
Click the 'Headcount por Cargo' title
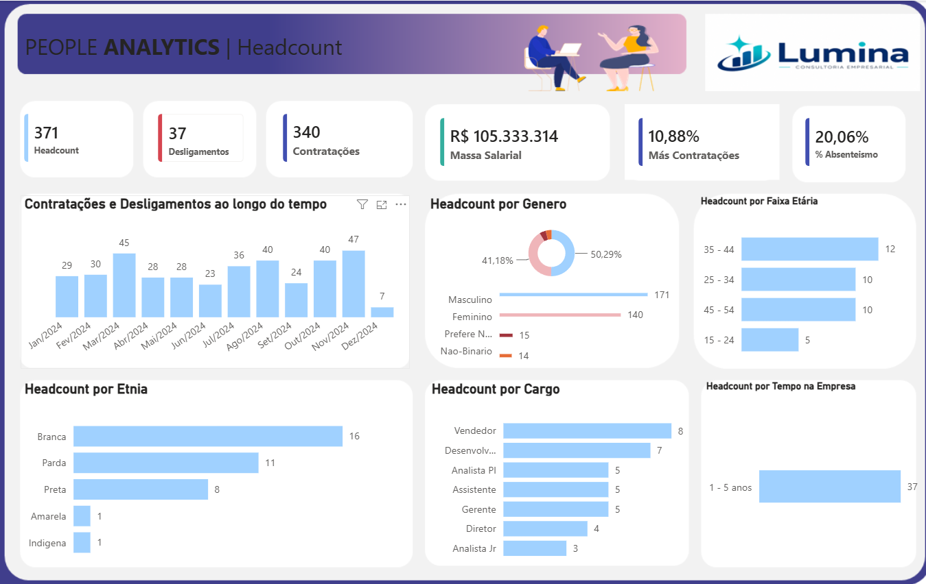(x=496, y=389)
